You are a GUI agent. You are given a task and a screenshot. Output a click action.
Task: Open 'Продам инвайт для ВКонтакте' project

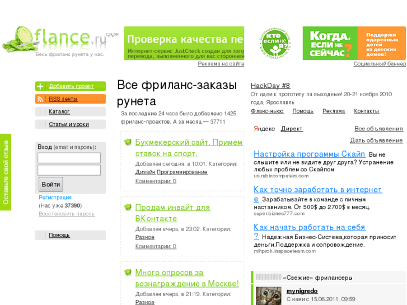click(x=172, y=213)
